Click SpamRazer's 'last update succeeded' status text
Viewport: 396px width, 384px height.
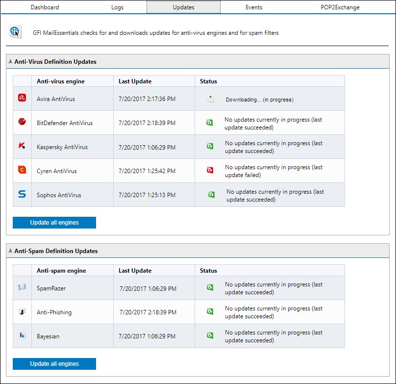coord(274,288)
